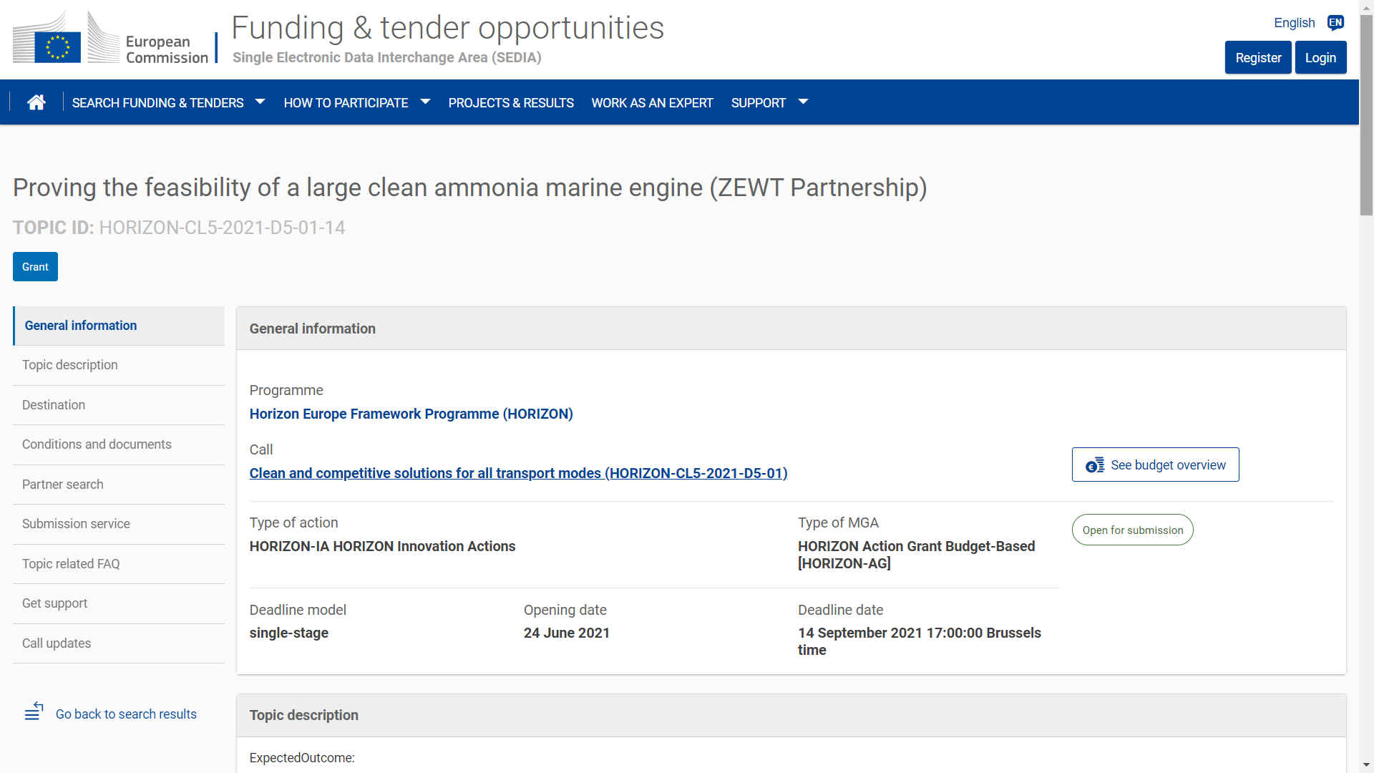Select General information sidebar tab
1374x773 pixels.
coord(119,326)
